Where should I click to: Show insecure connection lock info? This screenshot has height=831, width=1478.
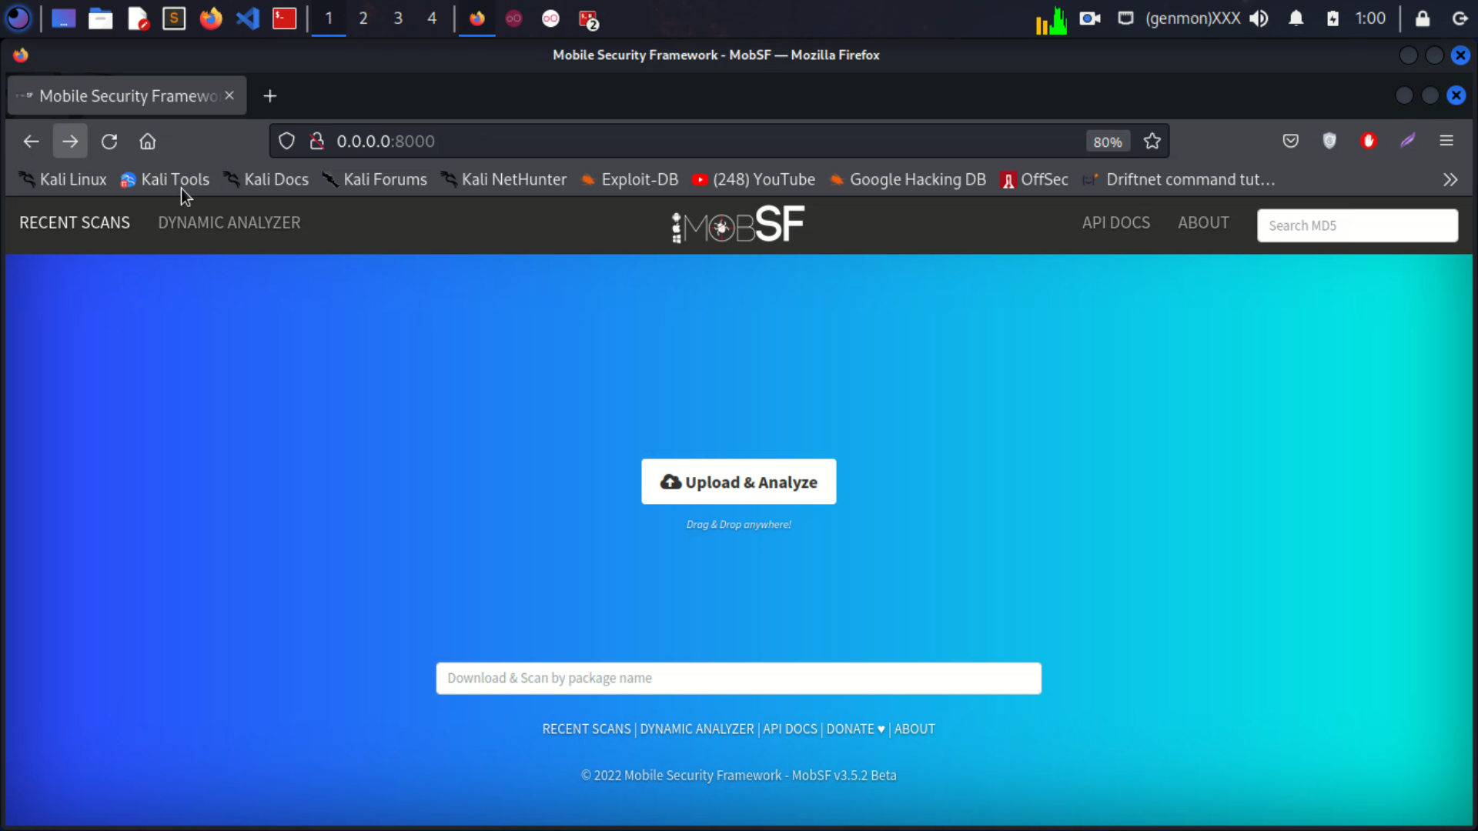click(316, 142)
